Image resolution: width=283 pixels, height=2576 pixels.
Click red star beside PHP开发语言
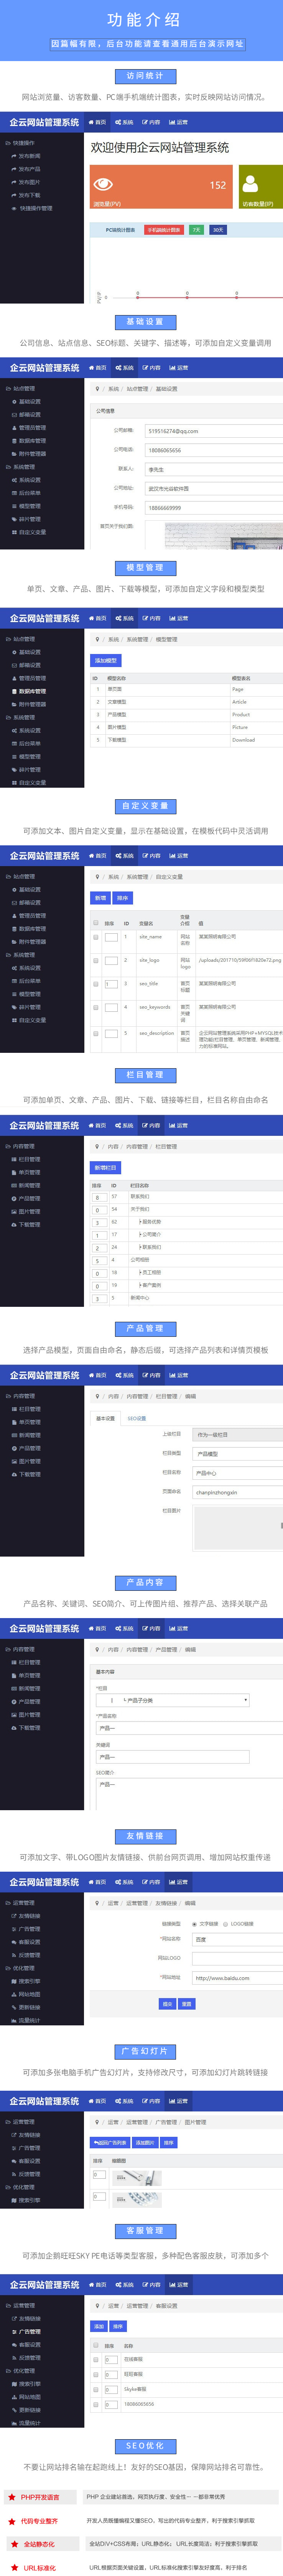[12, 2497]
